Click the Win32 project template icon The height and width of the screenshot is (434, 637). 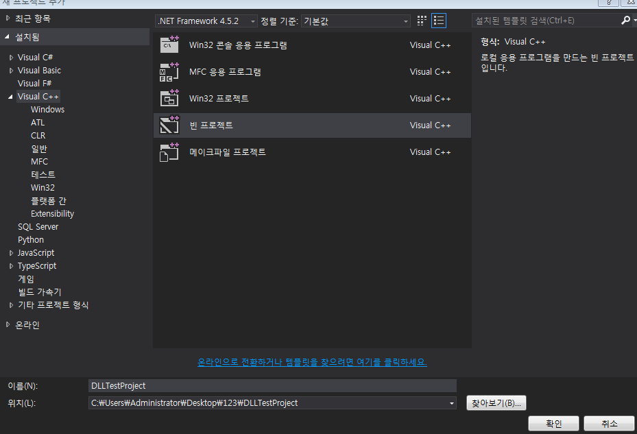(x=169, y=98)
